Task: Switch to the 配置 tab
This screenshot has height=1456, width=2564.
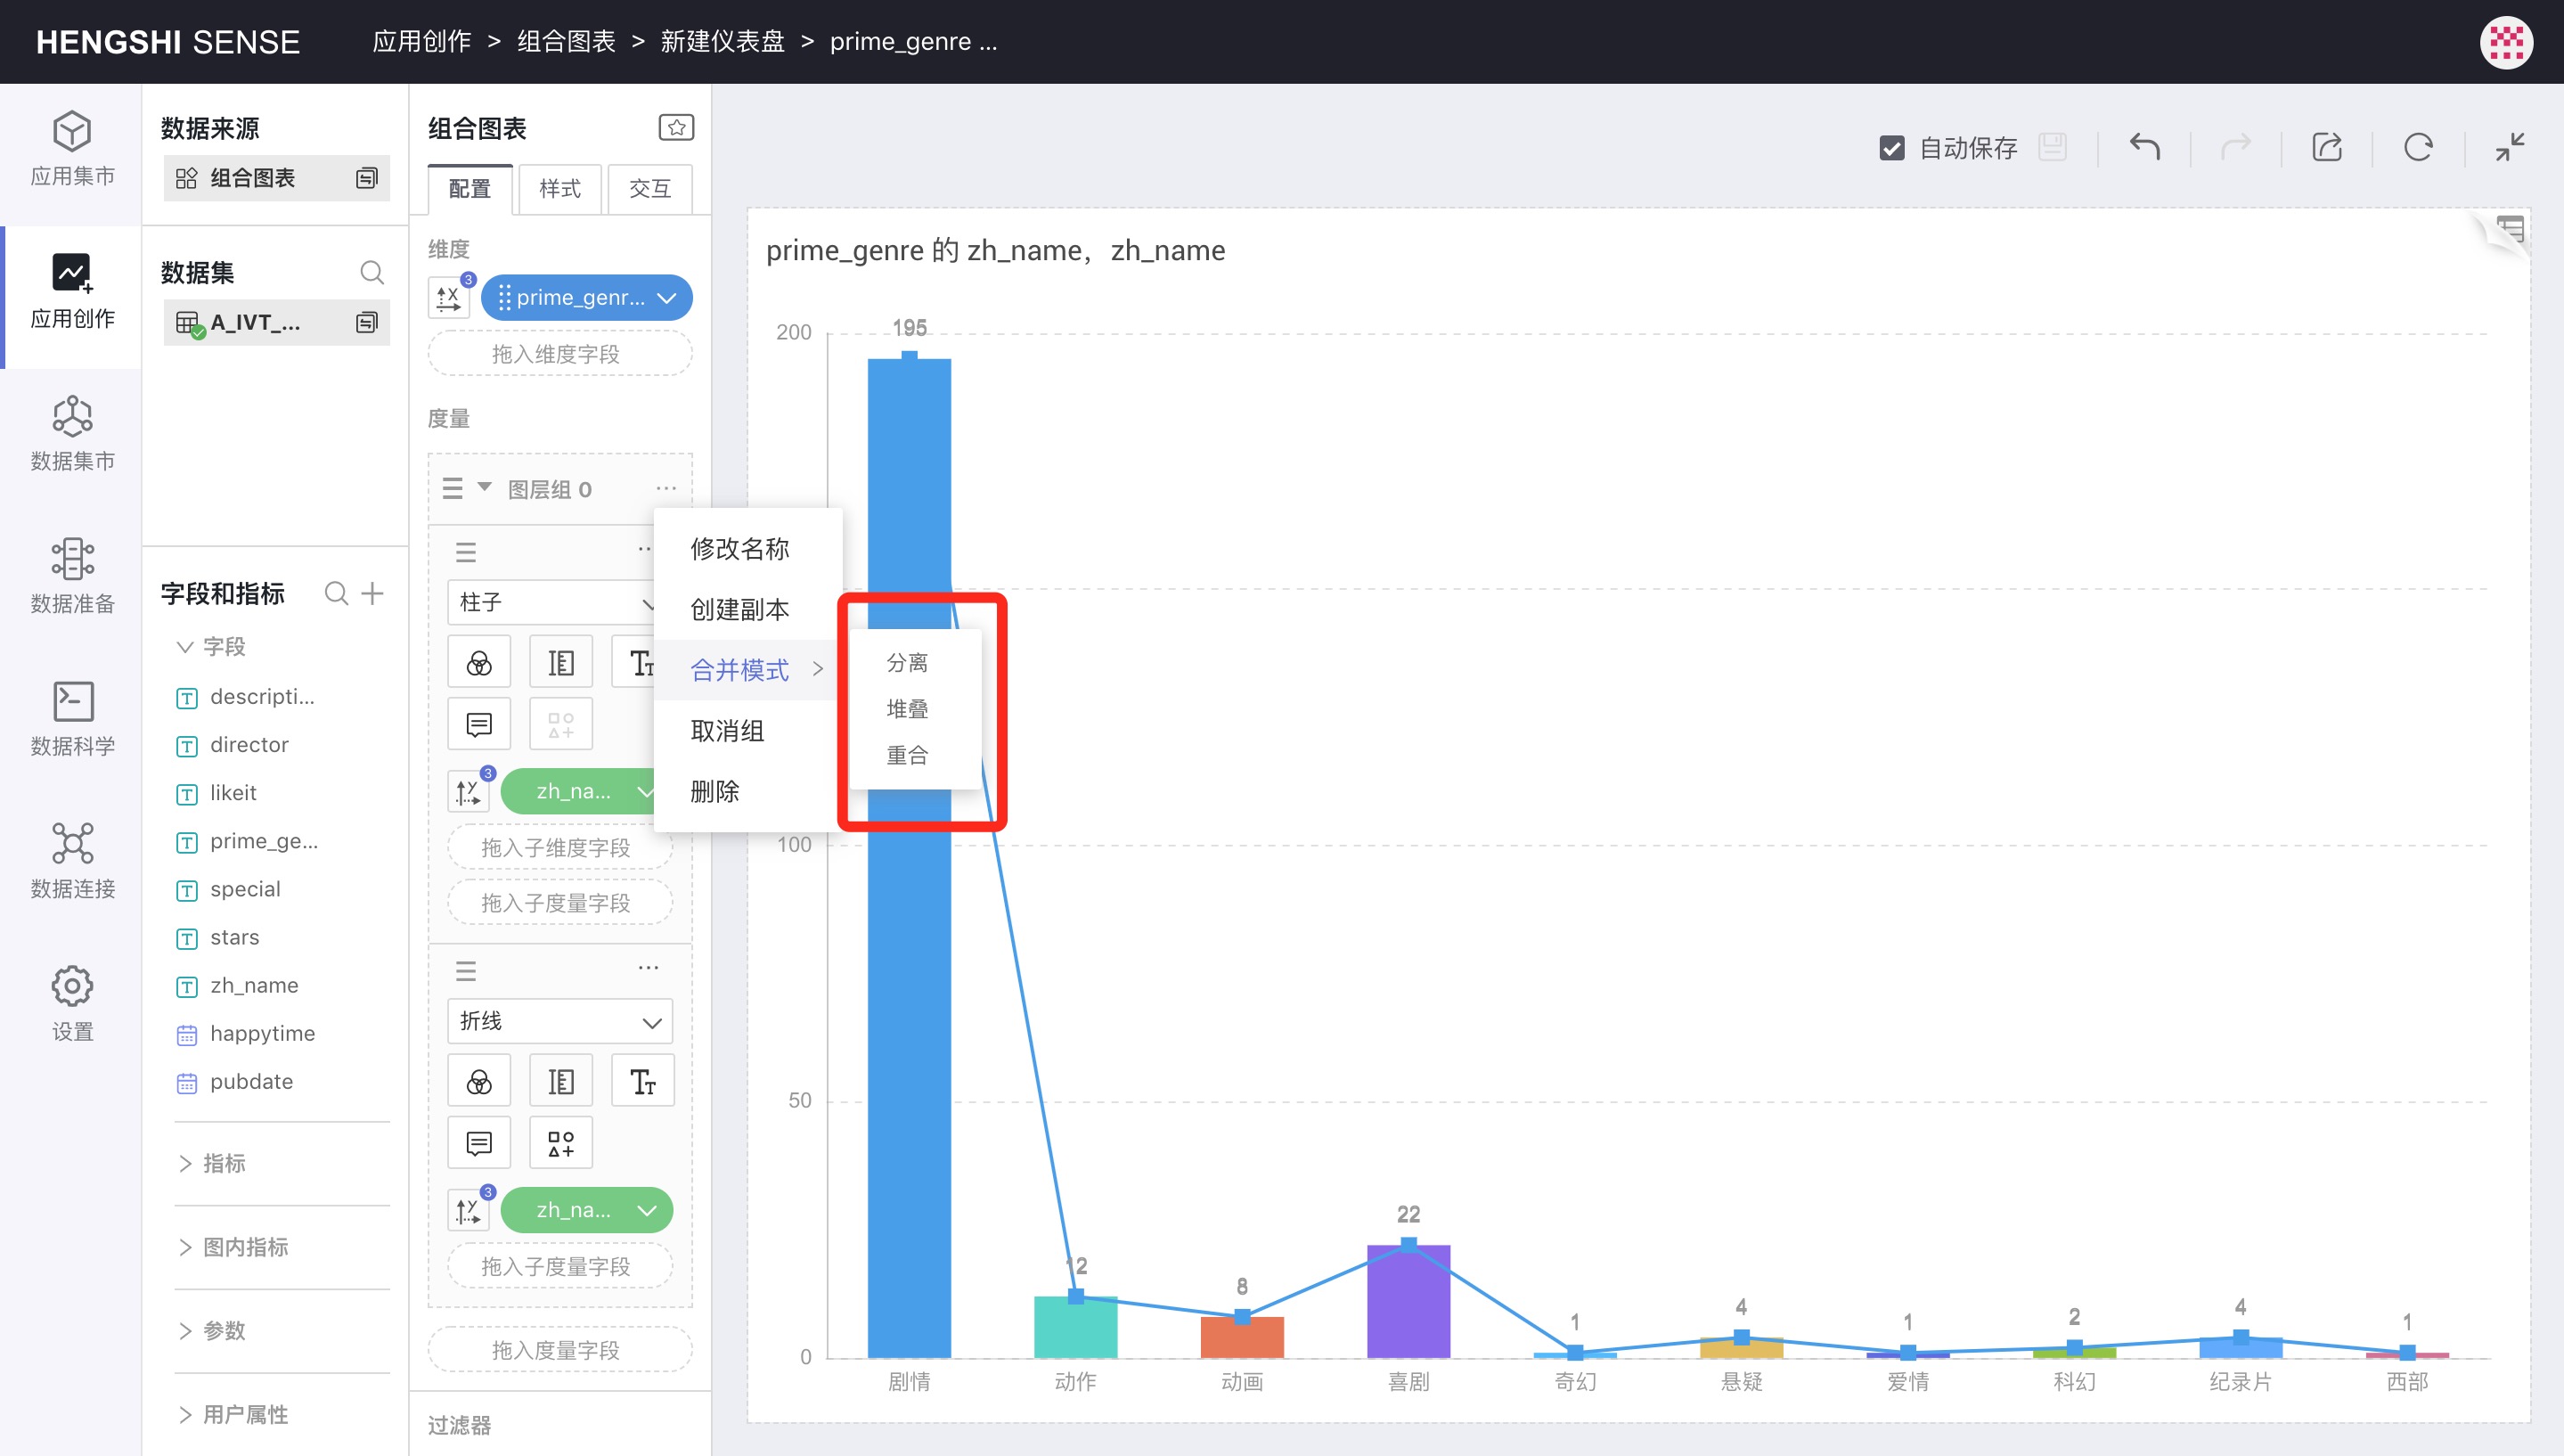Action: pyautogui.click(x=470, y=189)
